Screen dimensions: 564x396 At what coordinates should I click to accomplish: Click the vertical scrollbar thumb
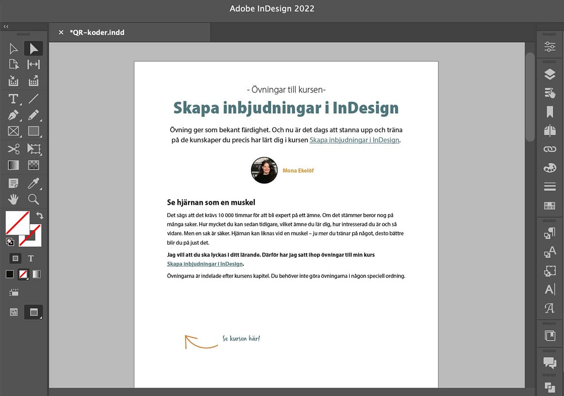(x=530, y=97)
